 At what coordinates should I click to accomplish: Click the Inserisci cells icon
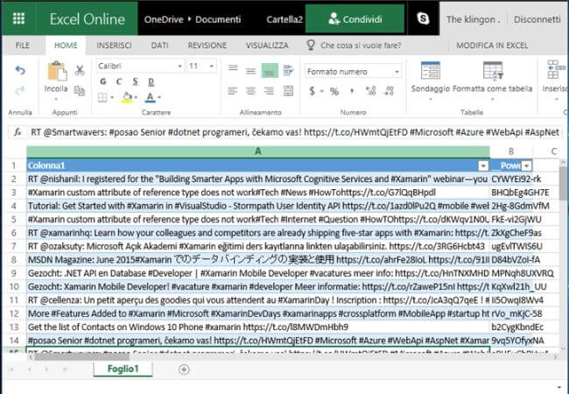556,70
